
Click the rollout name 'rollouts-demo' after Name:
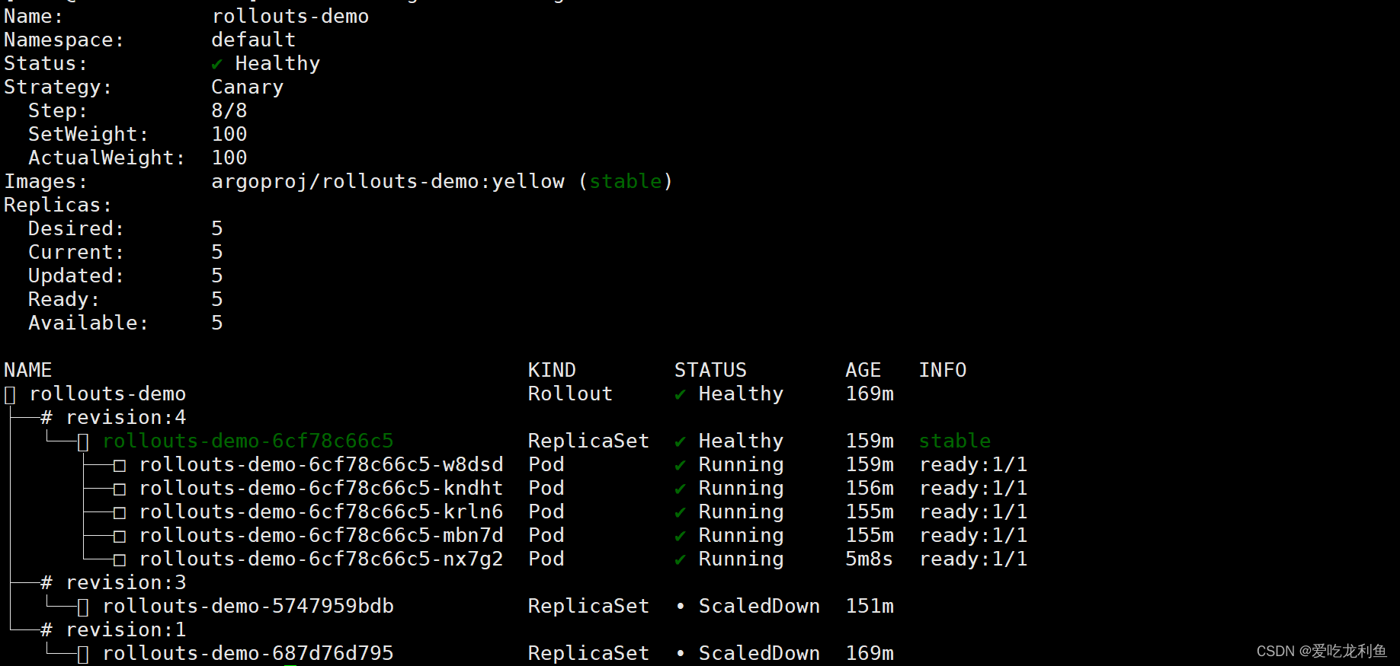290,16
